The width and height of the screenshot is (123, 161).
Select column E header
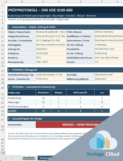(x=80, y=1)
